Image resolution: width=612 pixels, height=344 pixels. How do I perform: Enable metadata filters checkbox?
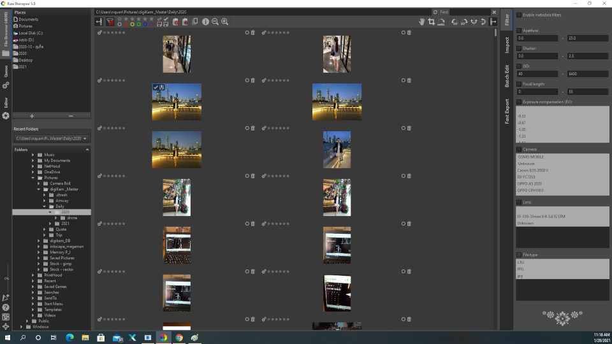[x=519, y=15]
